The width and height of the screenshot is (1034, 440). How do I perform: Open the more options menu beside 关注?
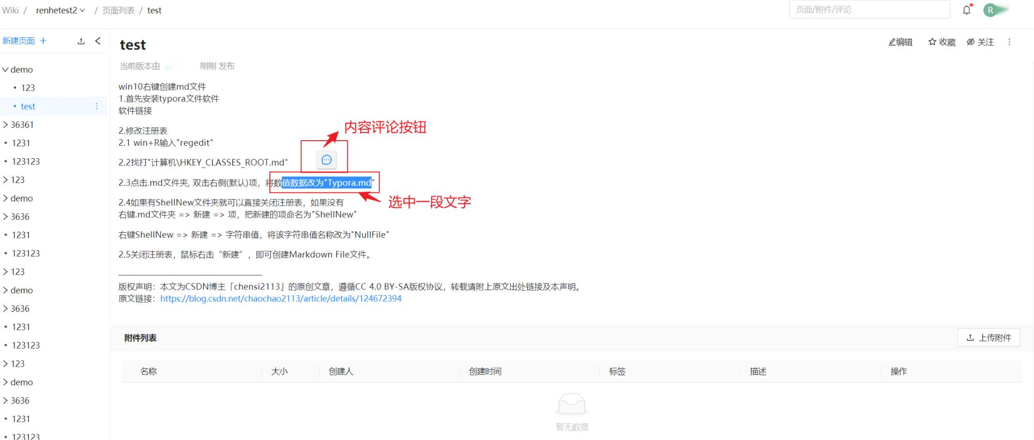coord(1009,42)
